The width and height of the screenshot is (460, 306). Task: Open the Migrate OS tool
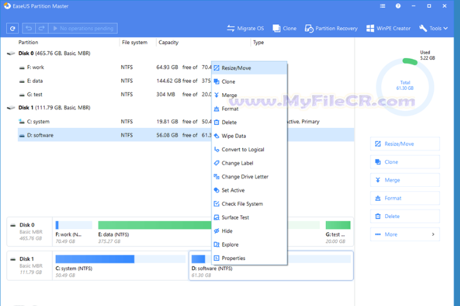point(245,29)
